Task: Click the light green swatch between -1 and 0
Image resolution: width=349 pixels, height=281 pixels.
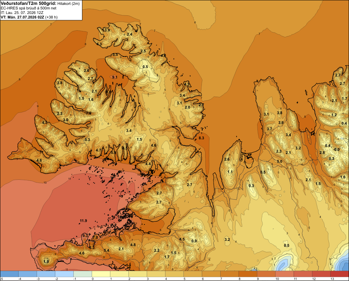Action: click(83, 274)
